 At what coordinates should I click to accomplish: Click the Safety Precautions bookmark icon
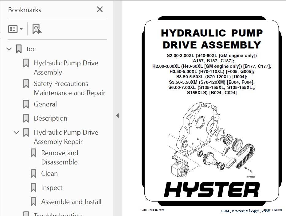[26, 83]
